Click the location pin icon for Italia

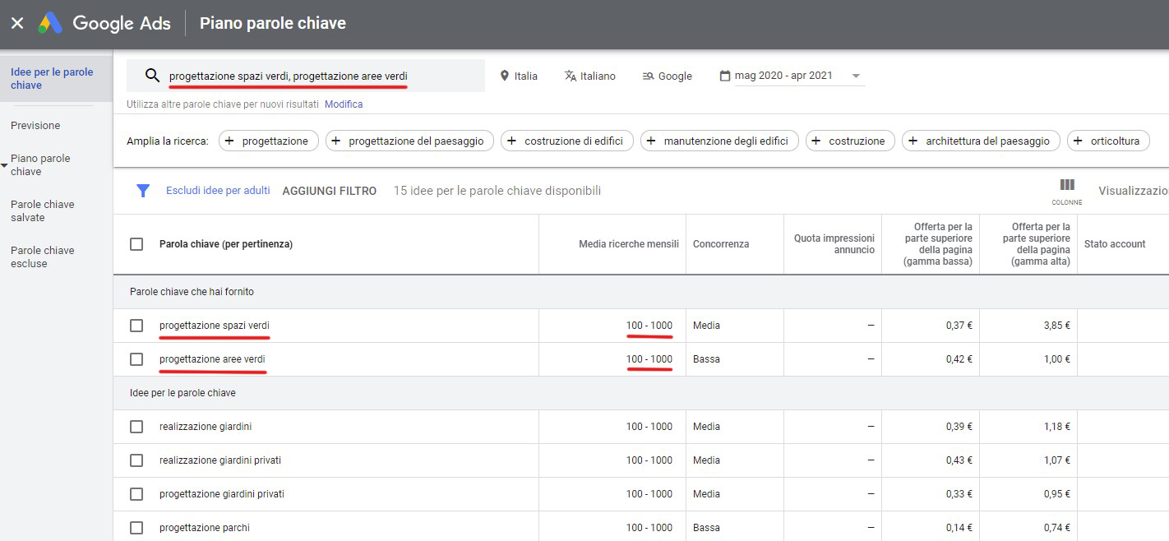tap(505, 76)
